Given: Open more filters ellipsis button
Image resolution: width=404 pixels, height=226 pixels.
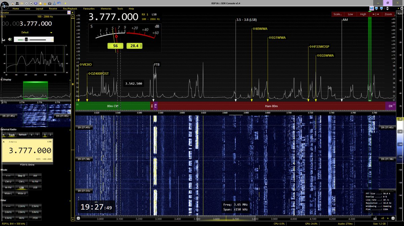Looking at the screenshot, I should coord(8,205).
